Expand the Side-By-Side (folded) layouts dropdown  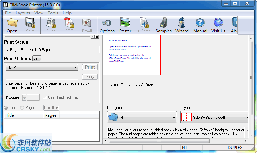(x=214, y=117)
